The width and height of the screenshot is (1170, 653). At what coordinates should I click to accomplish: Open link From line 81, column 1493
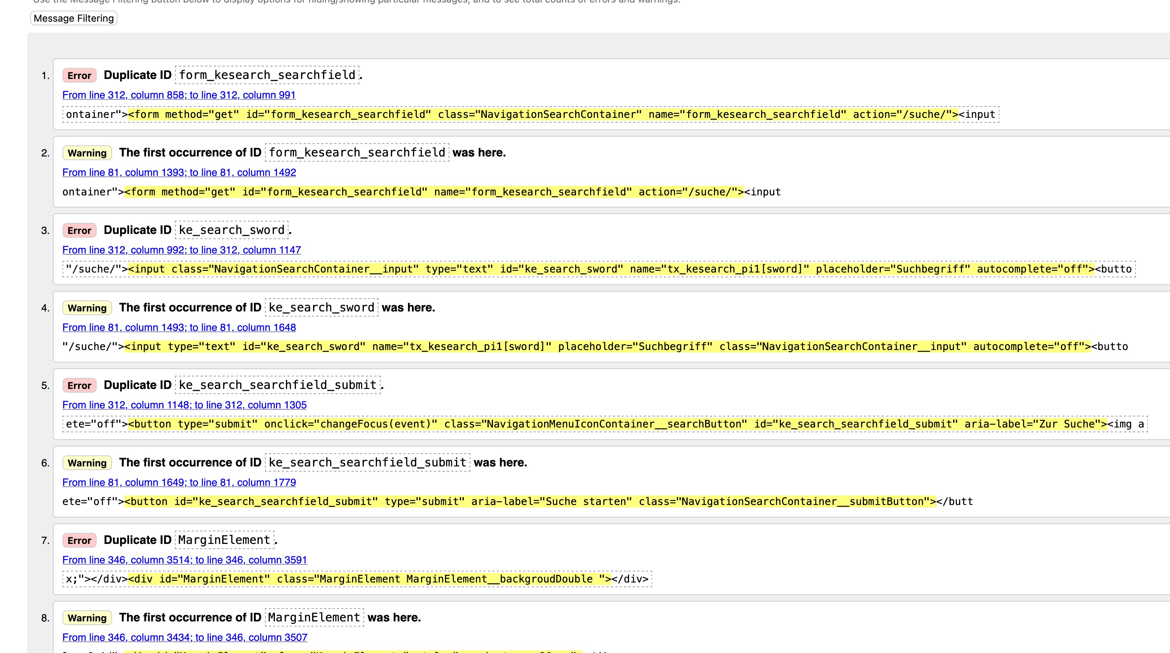(x=179, y=327)
